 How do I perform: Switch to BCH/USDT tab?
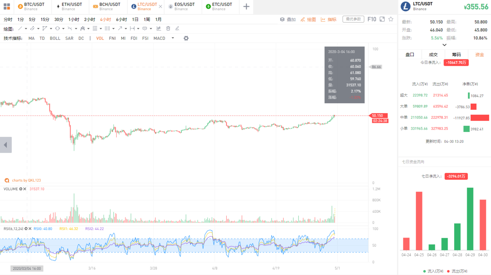[109, 7]
